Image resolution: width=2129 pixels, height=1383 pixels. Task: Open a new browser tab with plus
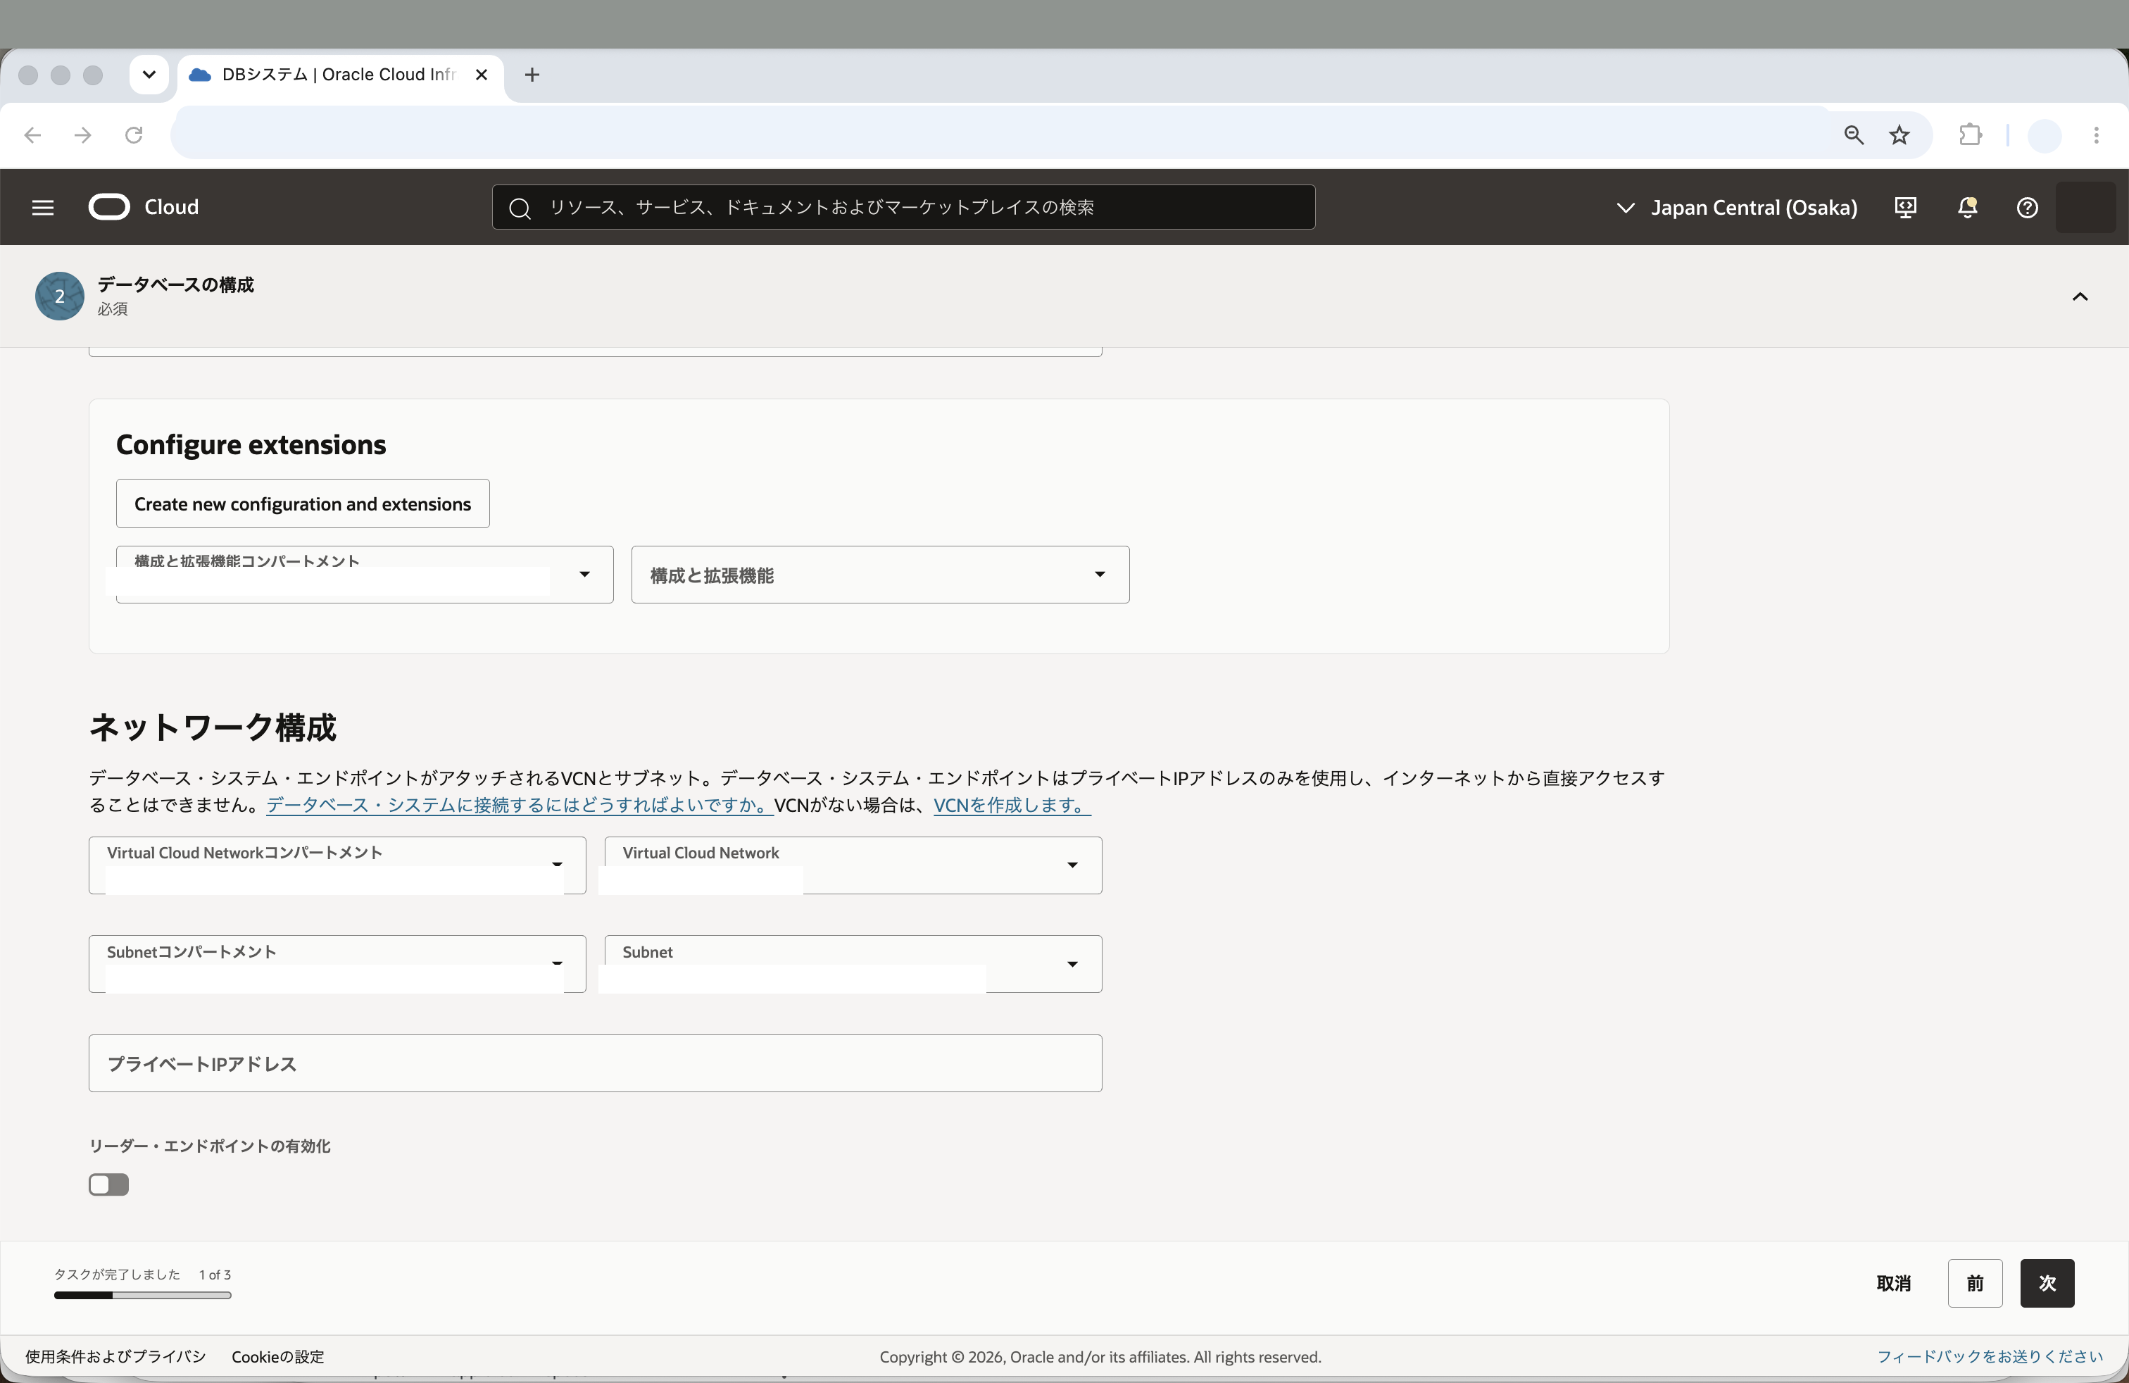tap(532, 75)
